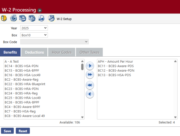Remove all benefits from selected list
The height and width of the screenshot is (136, 180).
(90, 85)
